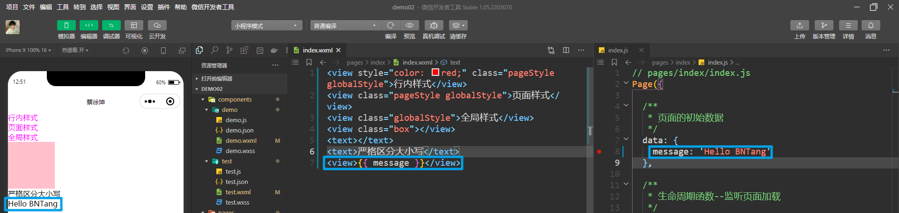Image resolution: width=899 pixels, height=213 pixels.
Task: Open the 小程序模式 mode dropdown
Action: (x=266, y=25)
